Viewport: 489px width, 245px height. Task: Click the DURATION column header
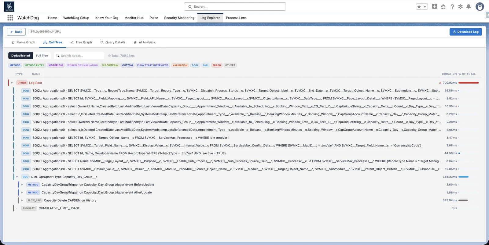tap(449, 74)
